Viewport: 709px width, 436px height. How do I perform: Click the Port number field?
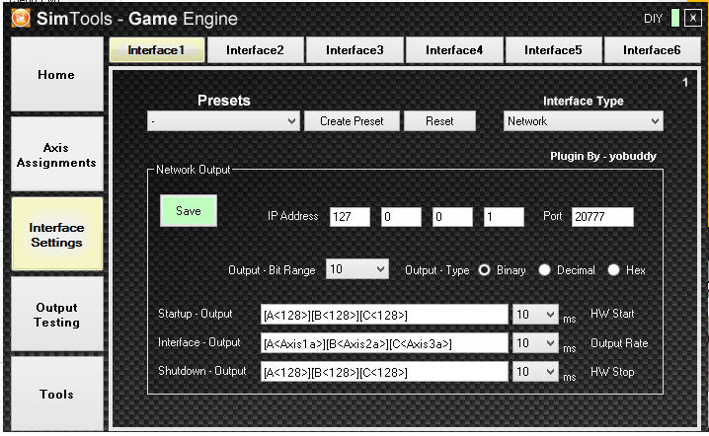(601, 217)
